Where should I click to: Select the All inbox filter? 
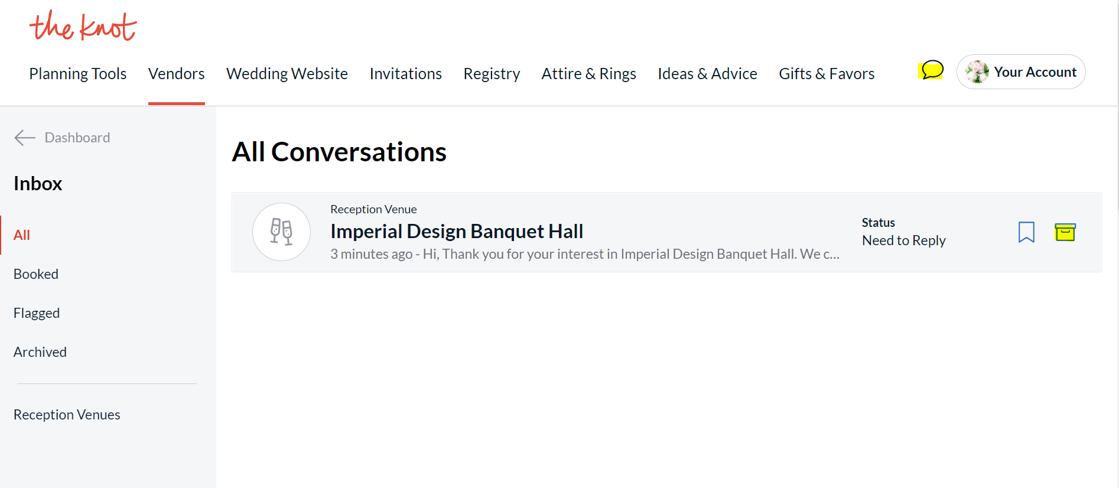click(x=22, y=235)
